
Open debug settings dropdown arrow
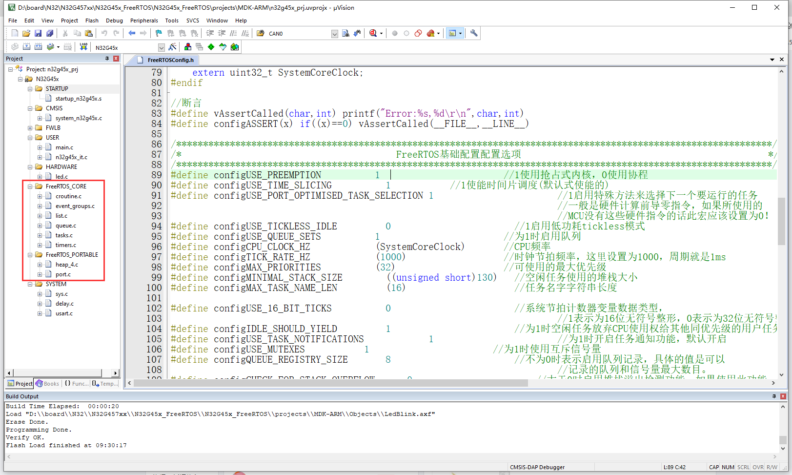pyautogui.click(x=381, y=33)
